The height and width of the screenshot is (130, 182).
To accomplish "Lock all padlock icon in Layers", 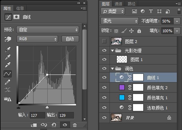I will (139, 31).
